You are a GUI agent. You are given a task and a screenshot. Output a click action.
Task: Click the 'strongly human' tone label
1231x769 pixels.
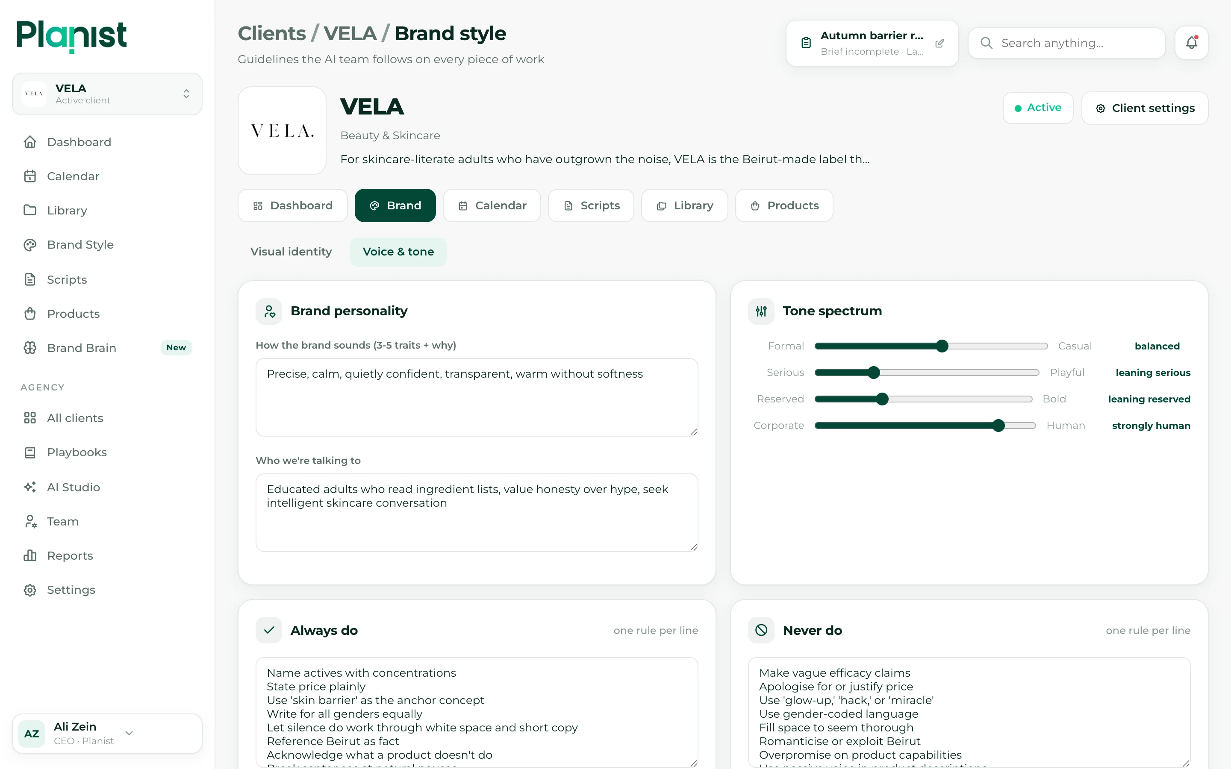1151,426
